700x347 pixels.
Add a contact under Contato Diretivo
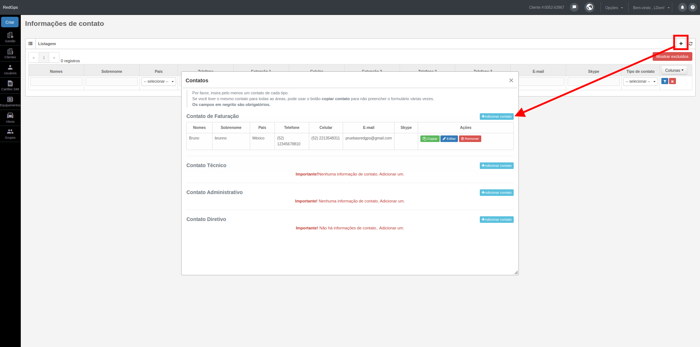497,220
